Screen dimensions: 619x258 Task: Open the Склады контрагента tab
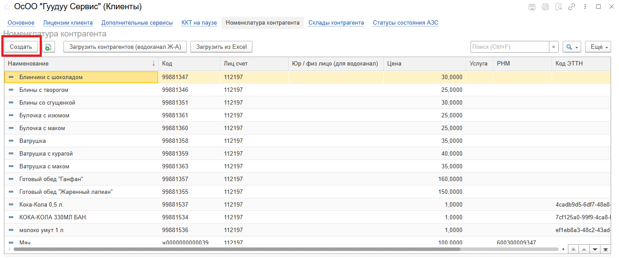336,23
